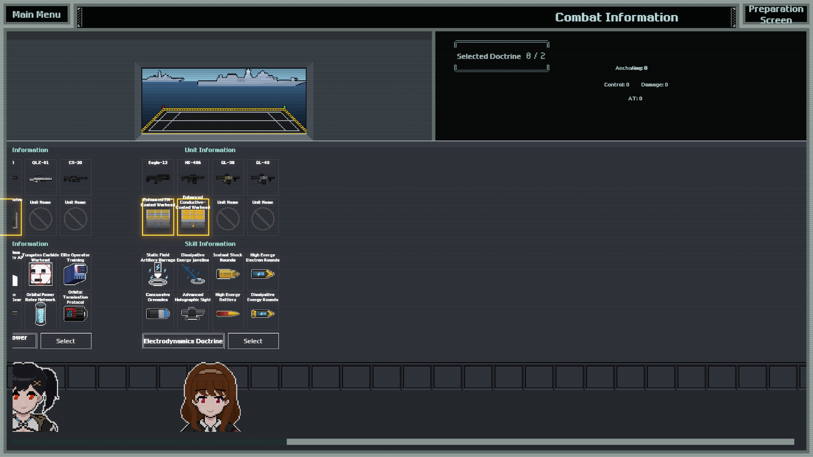This screenshot has height=457, width=813.
Task: Click the Electrodynamics Doctrine name button
Action: [x=183, y=341]
